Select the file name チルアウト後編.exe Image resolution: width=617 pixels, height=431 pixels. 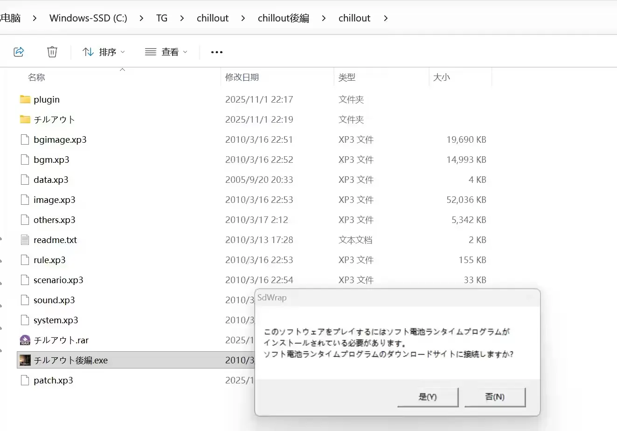click(71, 360)
